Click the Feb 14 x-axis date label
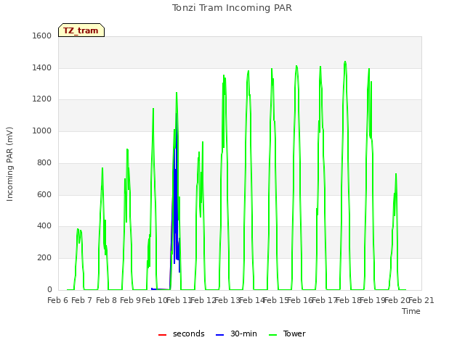The image size is (465, 348). [252, 300]
